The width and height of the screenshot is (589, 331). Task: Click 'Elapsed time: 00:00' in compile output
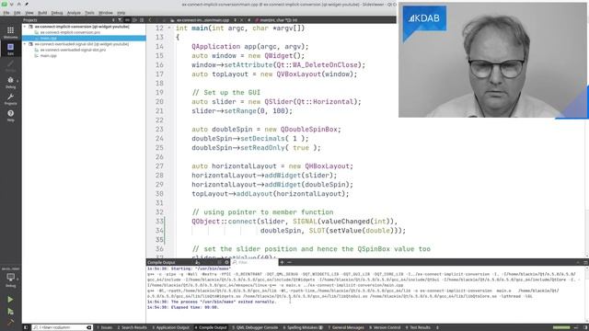click(194, 307)
